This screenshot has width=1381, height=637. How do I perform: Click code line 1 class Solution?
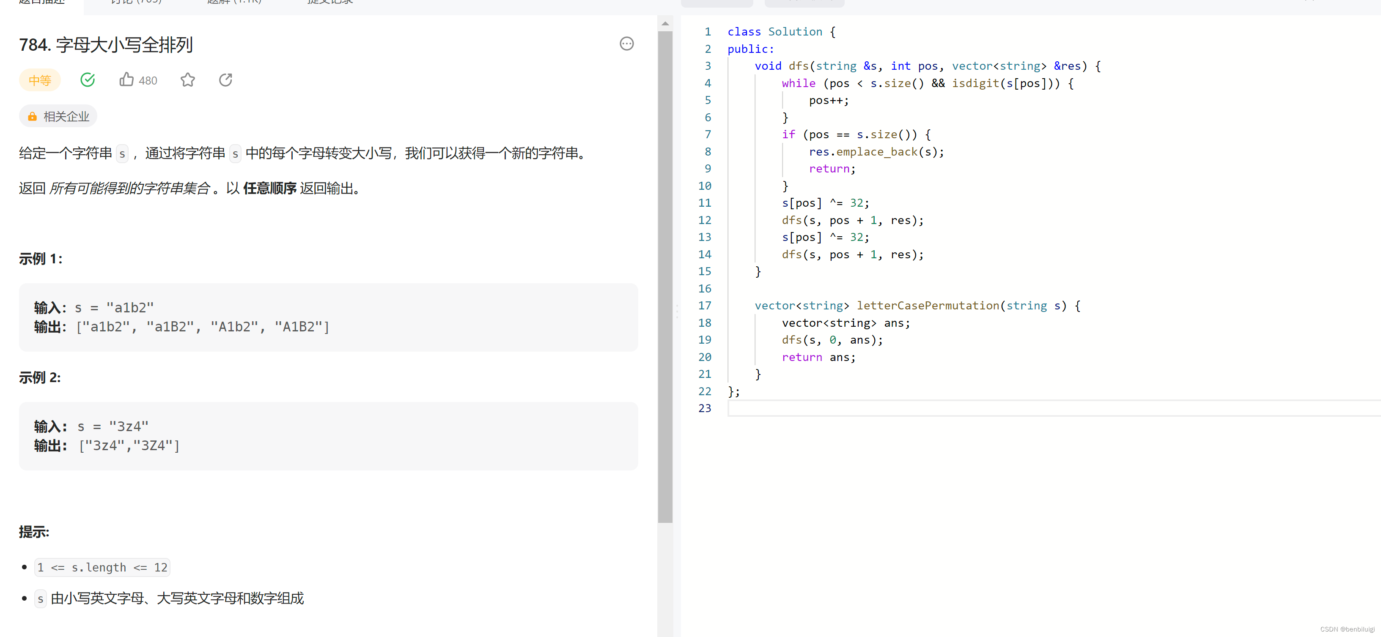pyautogui.click(x=781, y=32)
